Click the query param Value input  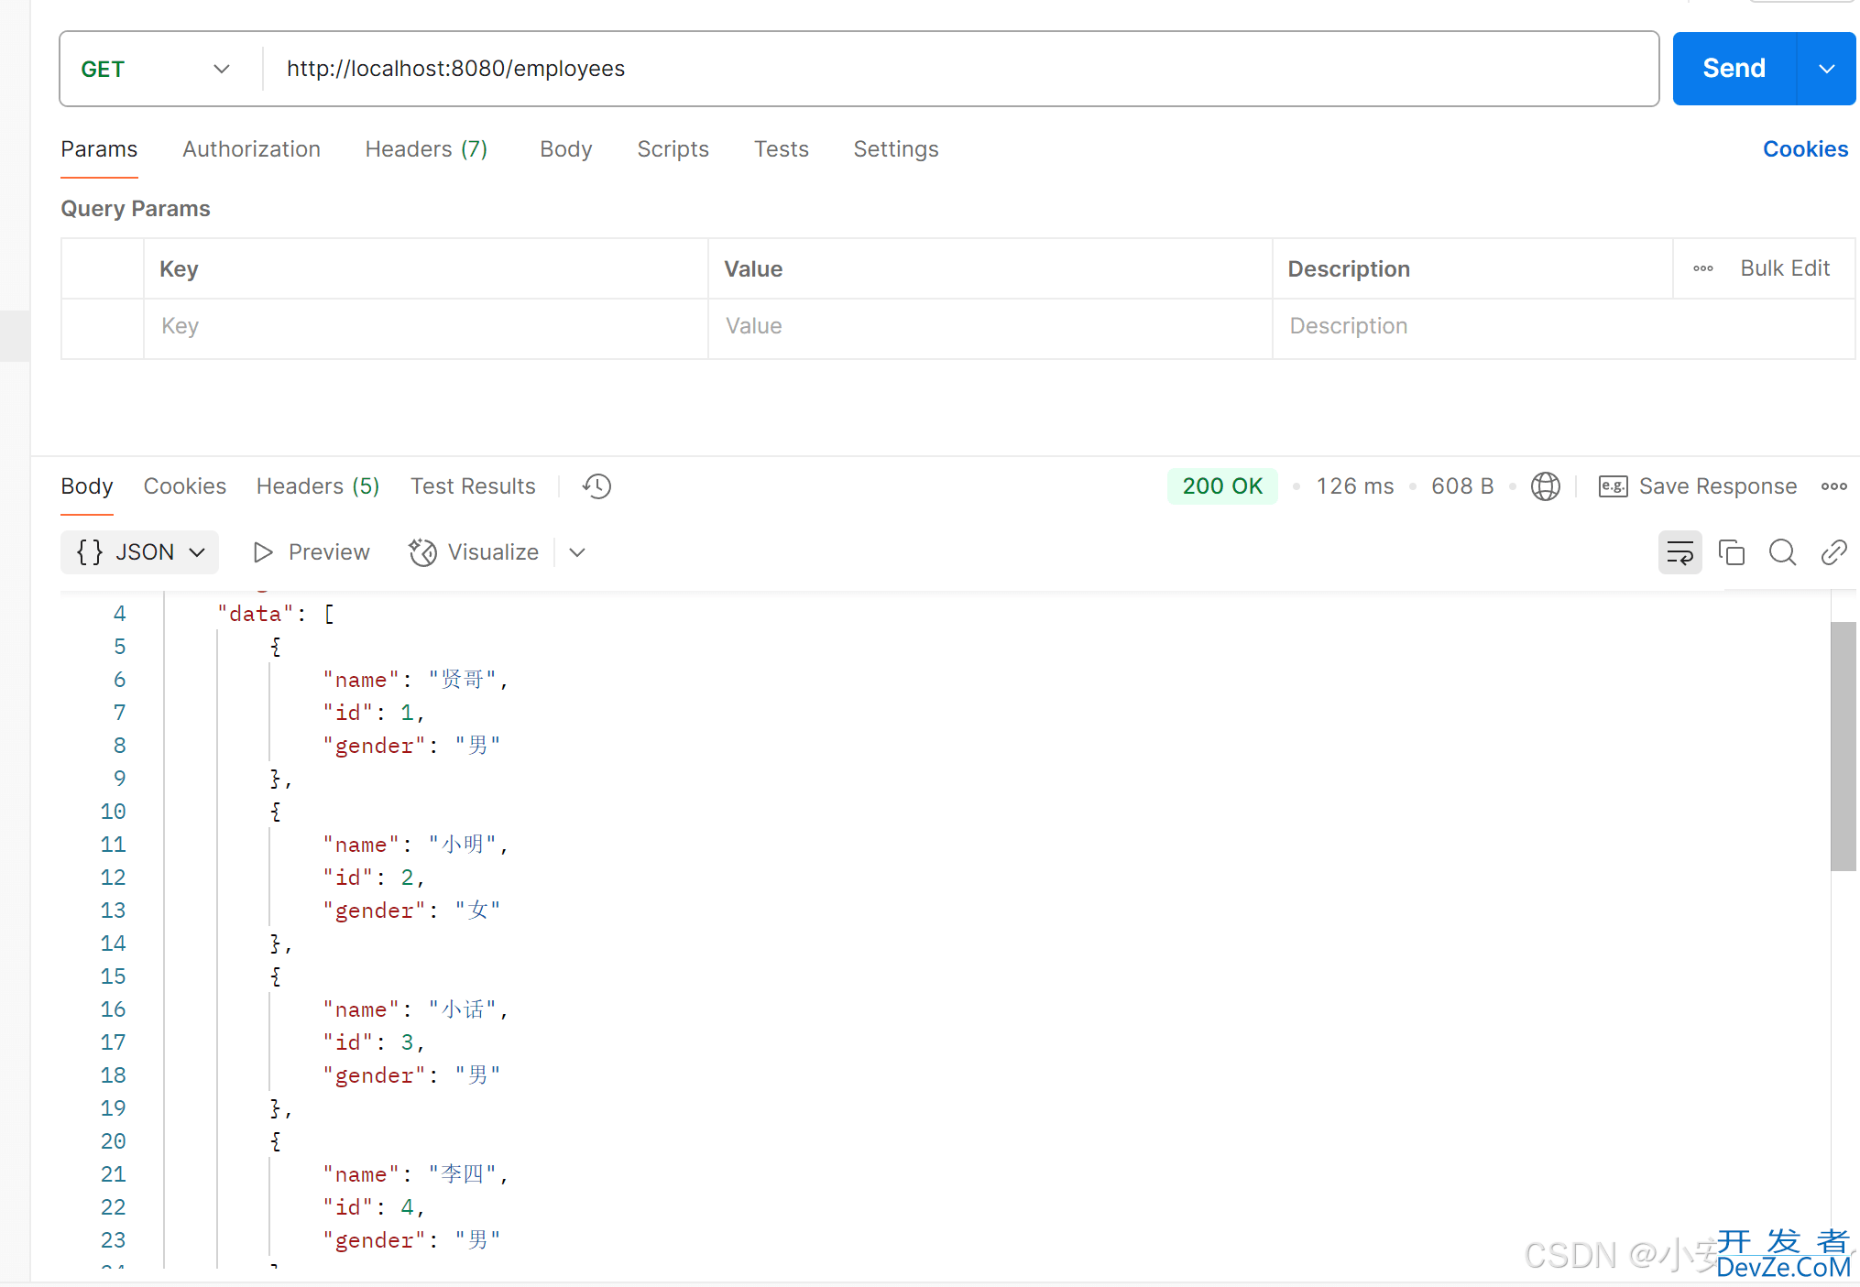click(990, 327)
